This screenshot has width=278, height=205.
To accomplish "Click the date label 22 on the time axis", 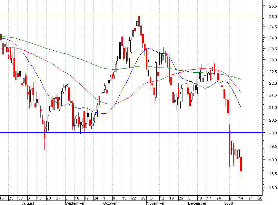I will tap(134, 198).
